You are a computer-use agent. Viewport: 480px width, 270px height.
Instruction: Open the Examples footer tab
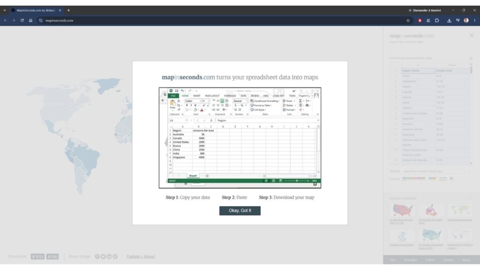(411, 260)
